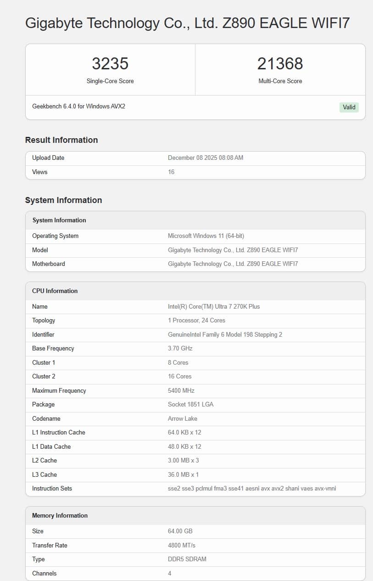The width and height of the screenshot is (373, 581).
Task: Click the multi-core score 21368
Action: pyautogui.click(x=280, y=63)
